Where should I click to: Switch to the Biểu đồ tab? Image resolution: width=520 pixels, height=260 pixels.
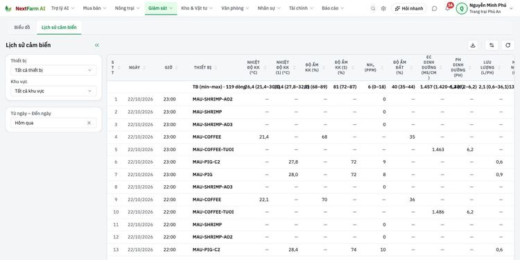[22, 28]
